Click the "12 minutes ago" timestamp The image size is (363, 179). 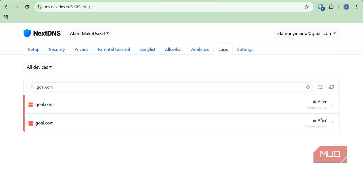pyautogui.click(x=316, y=126)
